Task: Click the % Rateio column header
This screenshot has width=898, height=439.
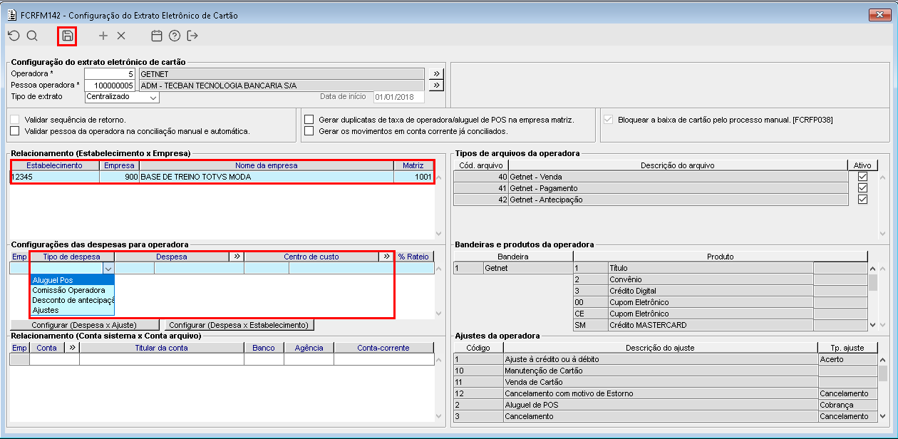Action: coord(413,257)
